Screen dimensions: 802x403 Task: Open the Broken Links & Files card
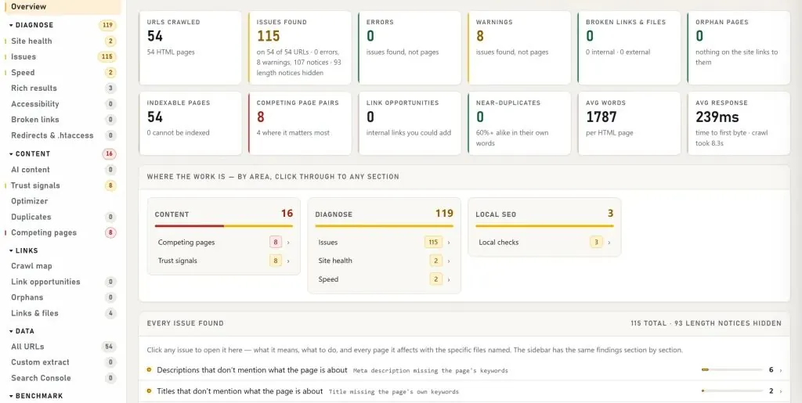click(629, 48)
